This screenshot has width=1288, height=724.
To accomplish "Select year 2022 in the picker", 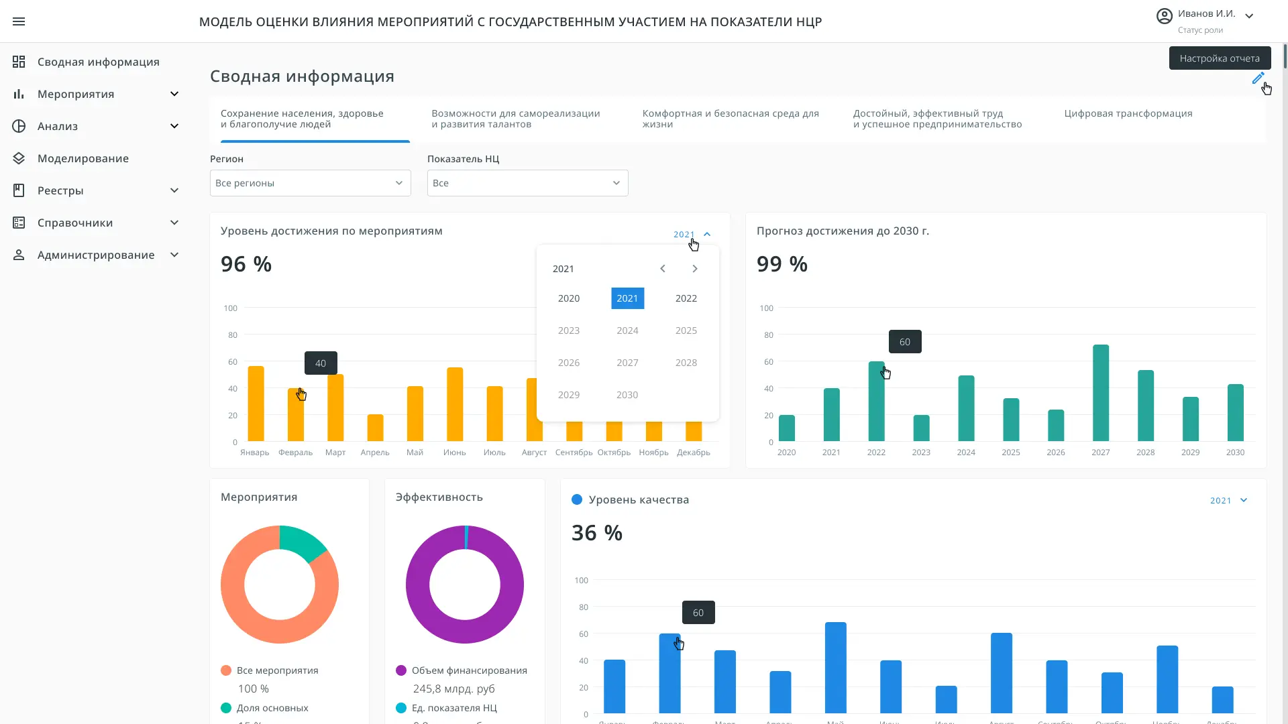I will click(686, 298).
